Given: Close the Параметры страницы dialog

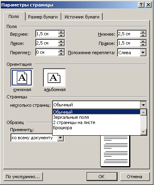Looking at the screenshot, I should point(148,5).
